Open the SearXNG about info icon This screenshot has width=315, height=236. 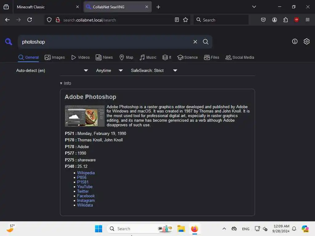tap(295, 41)
